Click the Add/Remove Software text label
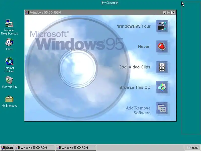 (x=138, y=110)
